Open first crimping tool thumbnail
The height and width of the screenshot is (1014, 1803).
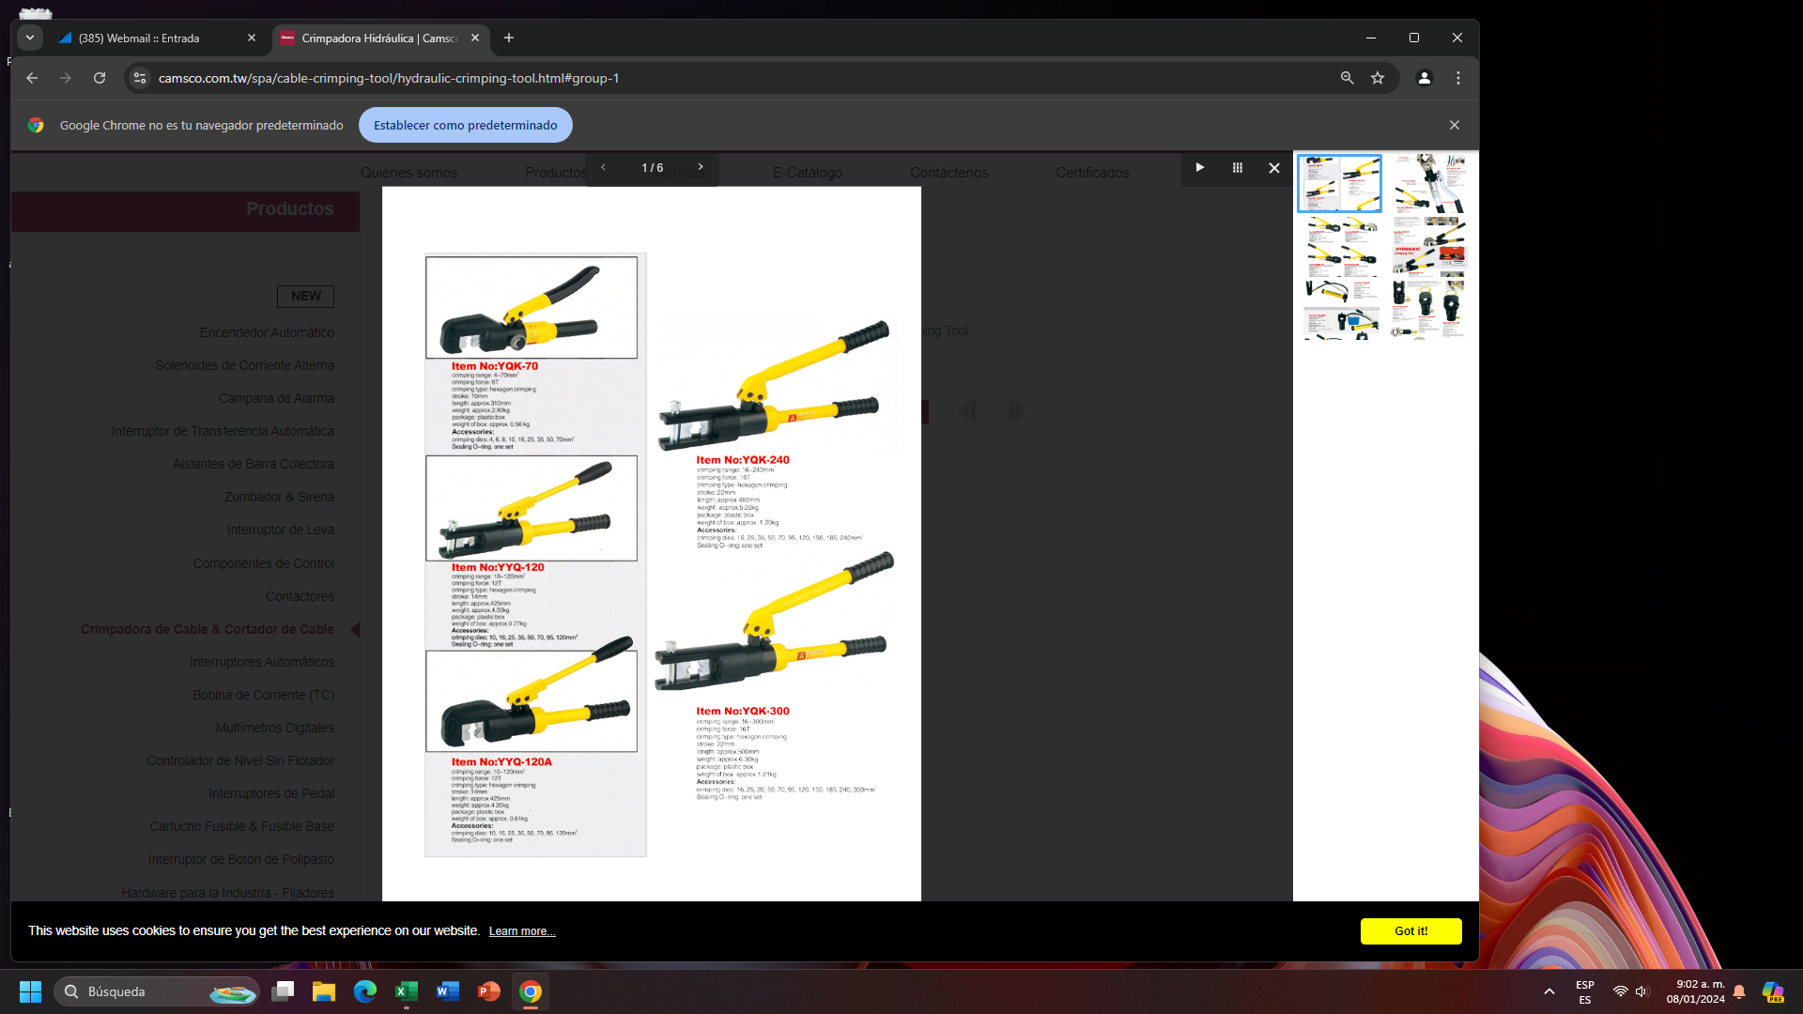click(1339, 183)
